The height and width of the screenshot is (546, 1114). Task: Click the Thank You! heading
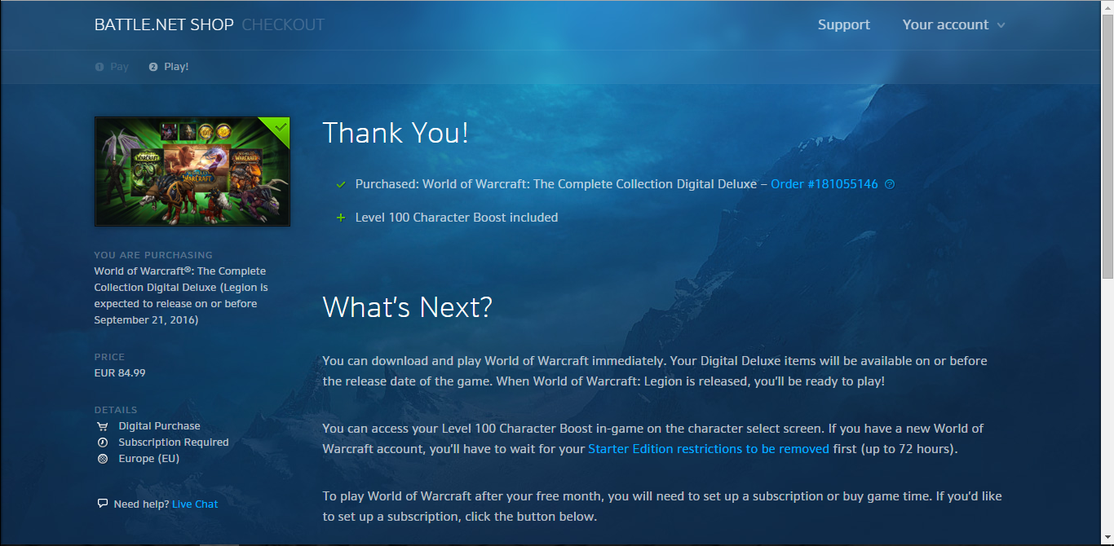(x=396, y=133)
